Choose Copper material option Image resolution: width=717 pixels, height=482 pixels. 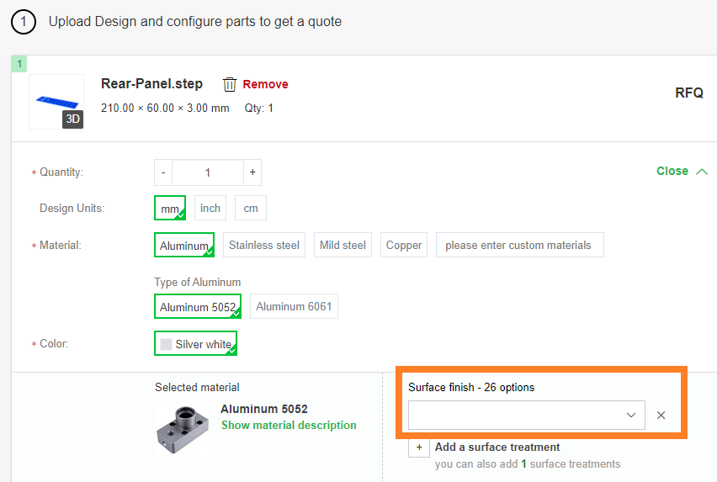[x=404, y=245]
